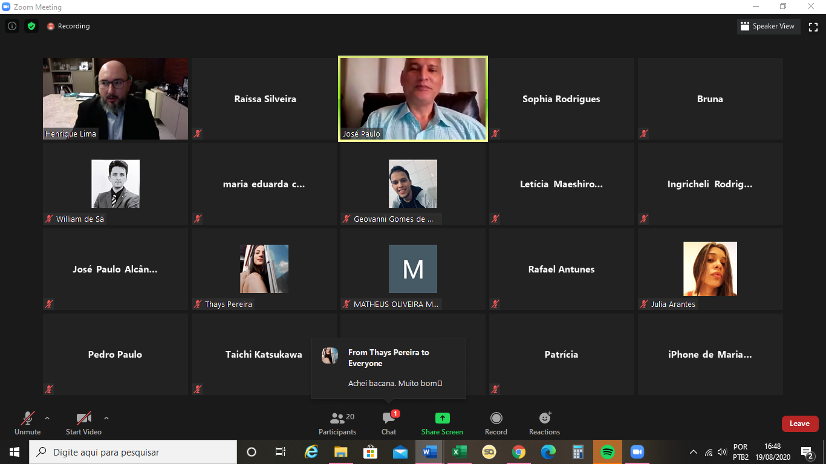The width and height of the screenshot is (826, 464).
Task: Open the Participants panel
Action: coord(337,423)
